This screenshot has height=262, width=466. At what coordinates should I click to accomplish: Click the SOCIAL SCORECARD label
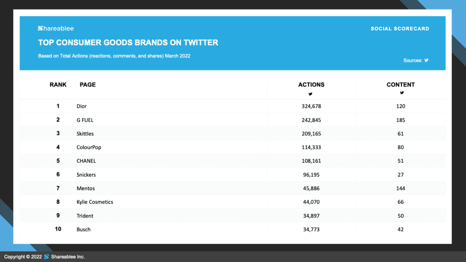click(400, 29)
